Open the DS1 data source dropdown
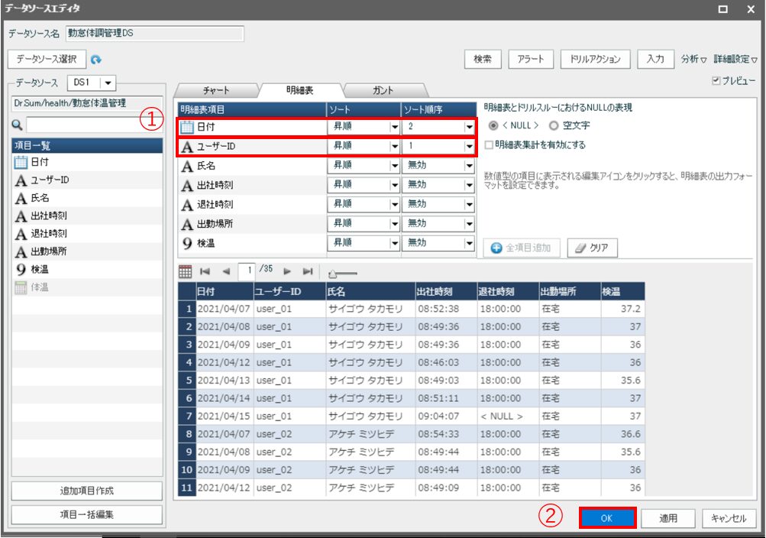766x538 pixels. point(108,83)
